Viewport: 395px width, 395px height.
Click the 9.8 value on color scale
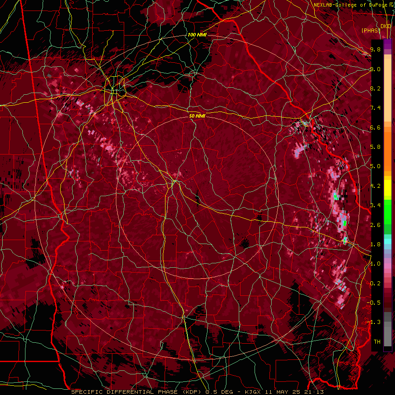pyautogui.click(x=375, y=49)
